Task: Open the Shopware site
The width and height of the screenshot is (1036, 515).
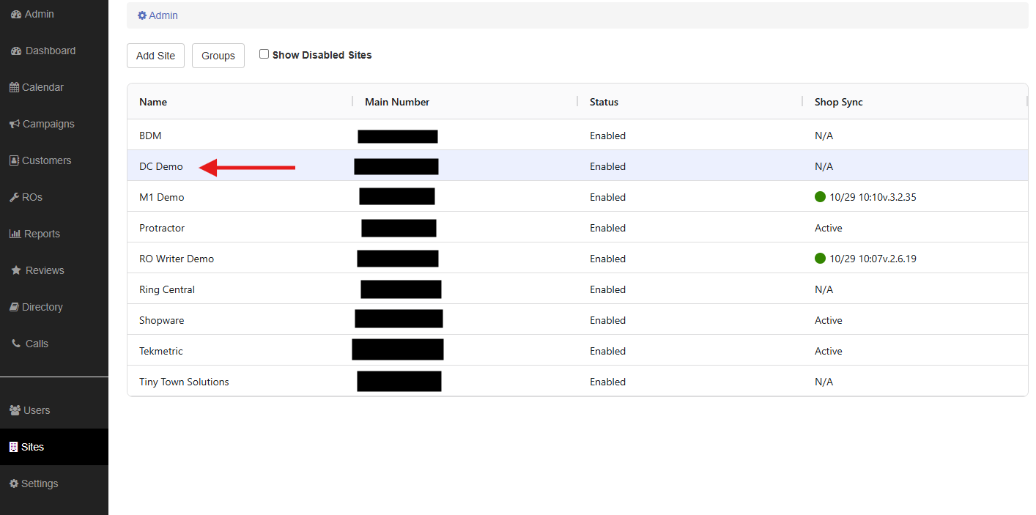Action: coord(162,320)
